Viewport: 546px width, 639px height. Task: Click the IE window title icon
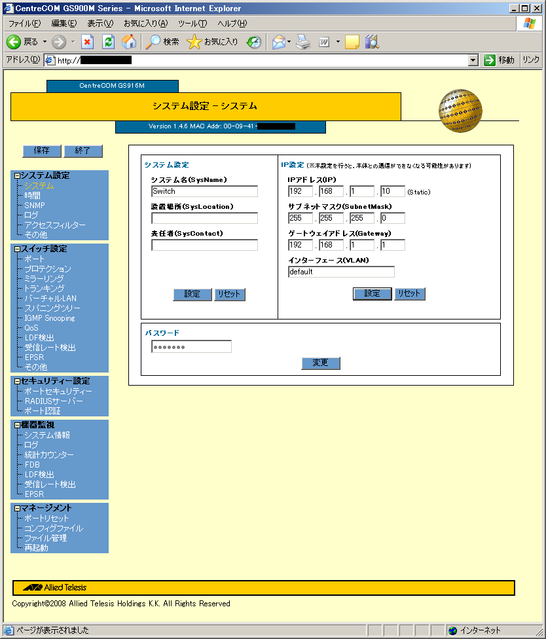[x=8, y=8]
